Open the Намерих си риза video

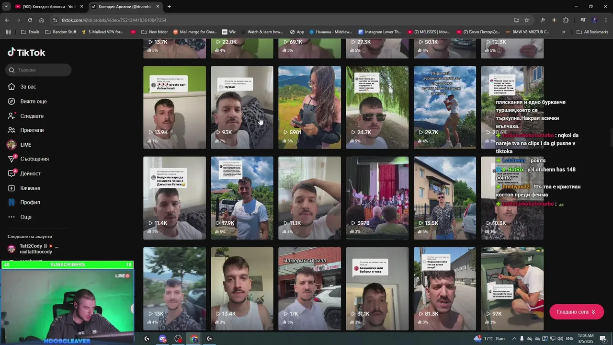309,288
